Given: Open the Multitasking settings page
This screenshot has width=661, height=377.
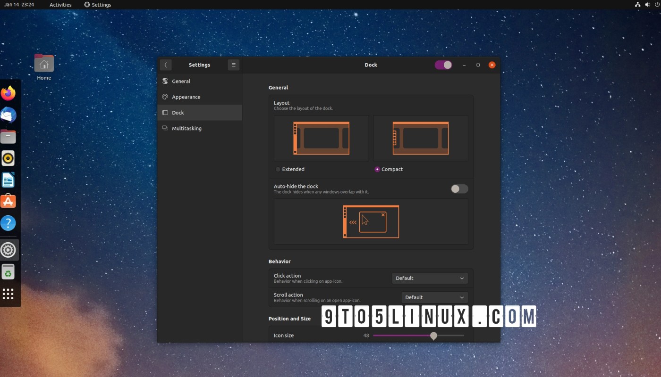Looking at the screenshot, I should coord(200,128).
